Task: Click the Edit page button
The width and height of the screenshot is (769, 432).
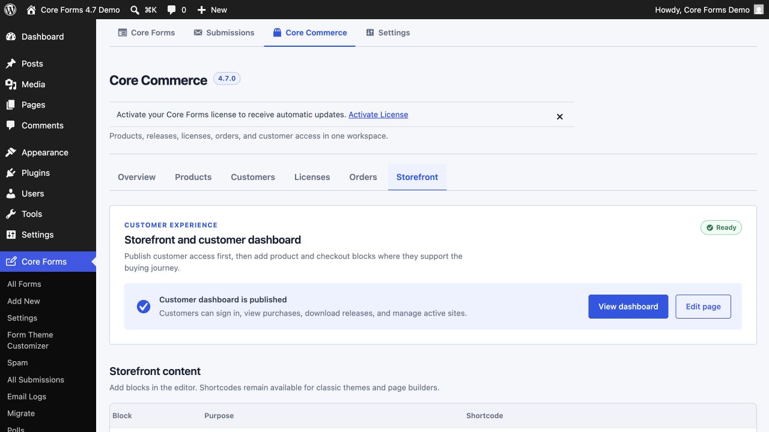Action: pos(703,307)
